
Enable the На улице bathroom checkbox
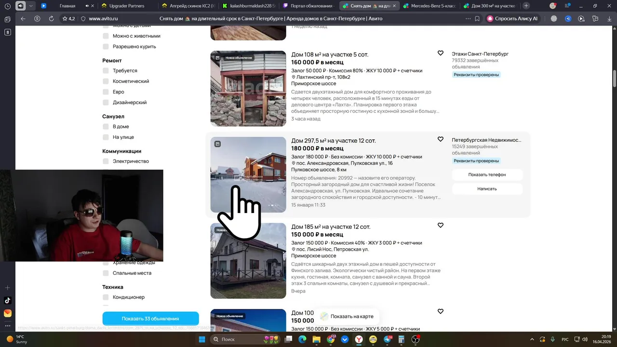click(x=106, y=137)
